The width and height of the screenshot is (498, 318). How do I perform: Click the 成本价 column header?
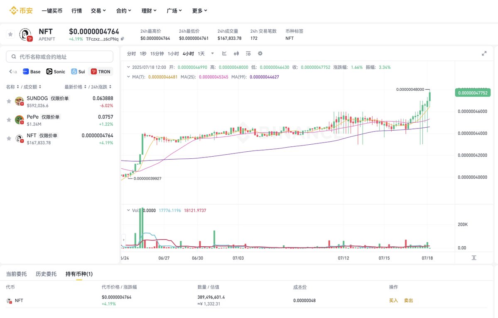point(300,287)
